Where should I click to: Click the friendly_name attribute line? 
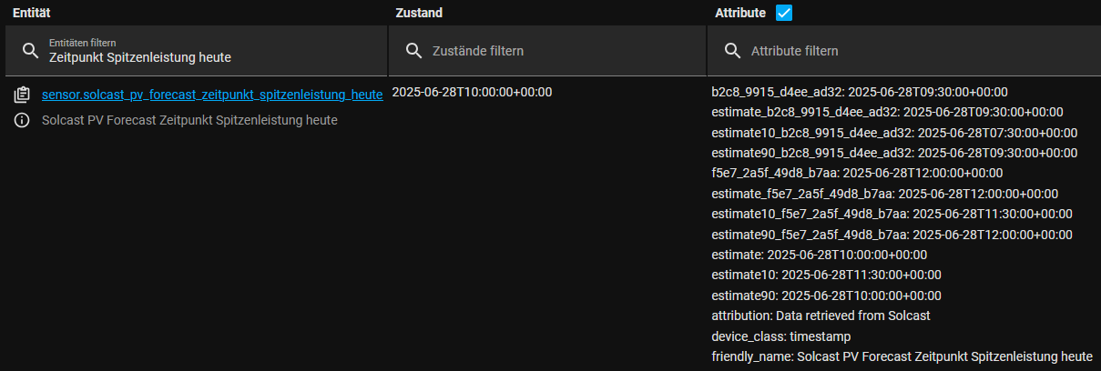902,356
